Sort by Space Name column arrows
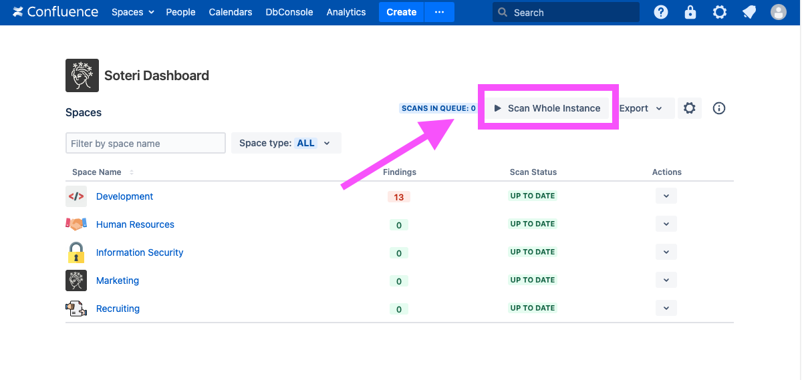Screen dimensions: 802x380 click(x=132, y=172)
